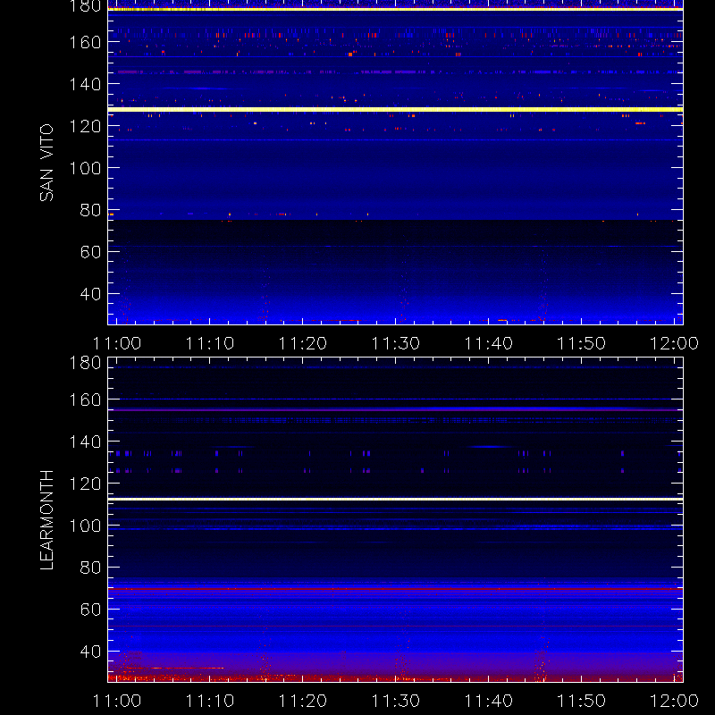Click the 60 frequency label on San Vito axis
715x715 pixels.
[90, 252]
